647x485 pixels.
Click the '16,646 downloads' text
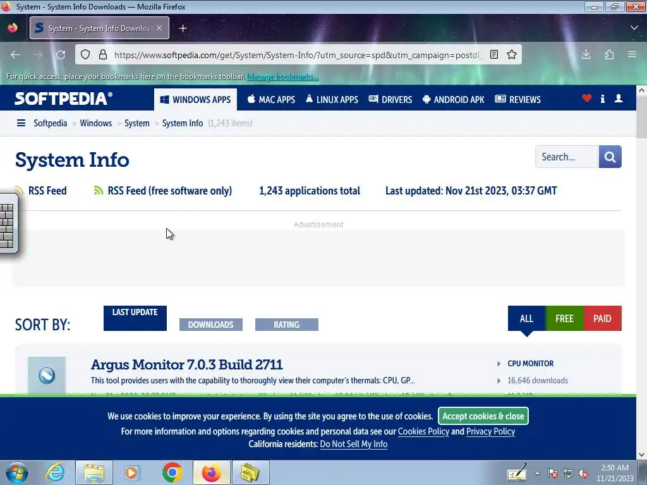[x=538, y=380]
